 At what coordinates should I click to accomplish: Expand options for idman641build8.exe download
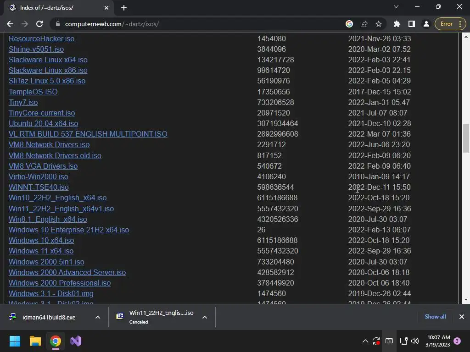[x=98, y=317]
